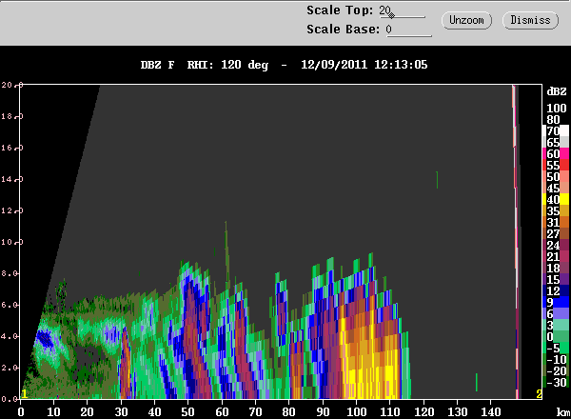Click yellow marker 2 at plot end

point(539,393)
